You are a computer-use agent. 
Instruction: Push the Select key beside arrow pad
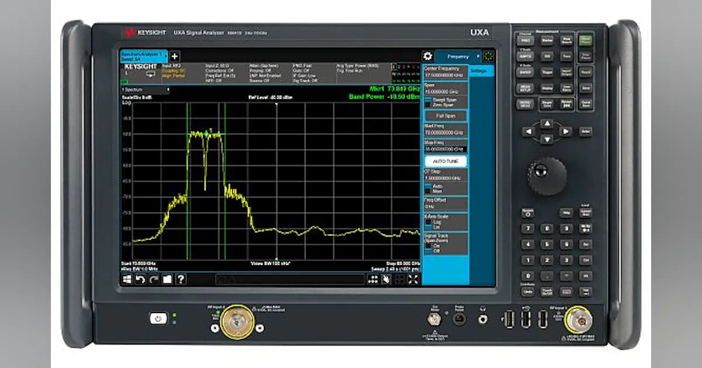point(586,131)
